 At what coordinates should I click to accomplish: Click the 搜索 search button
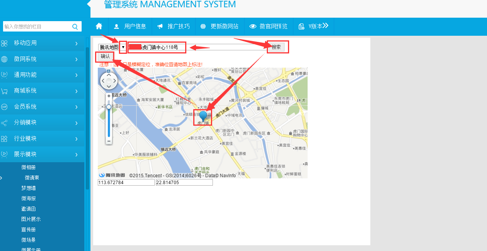276,47
